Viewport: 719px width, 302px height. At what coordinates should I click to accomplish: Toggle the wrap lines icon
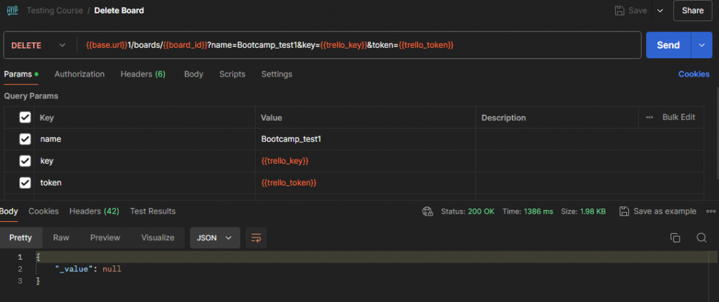[x=256, y=238]
